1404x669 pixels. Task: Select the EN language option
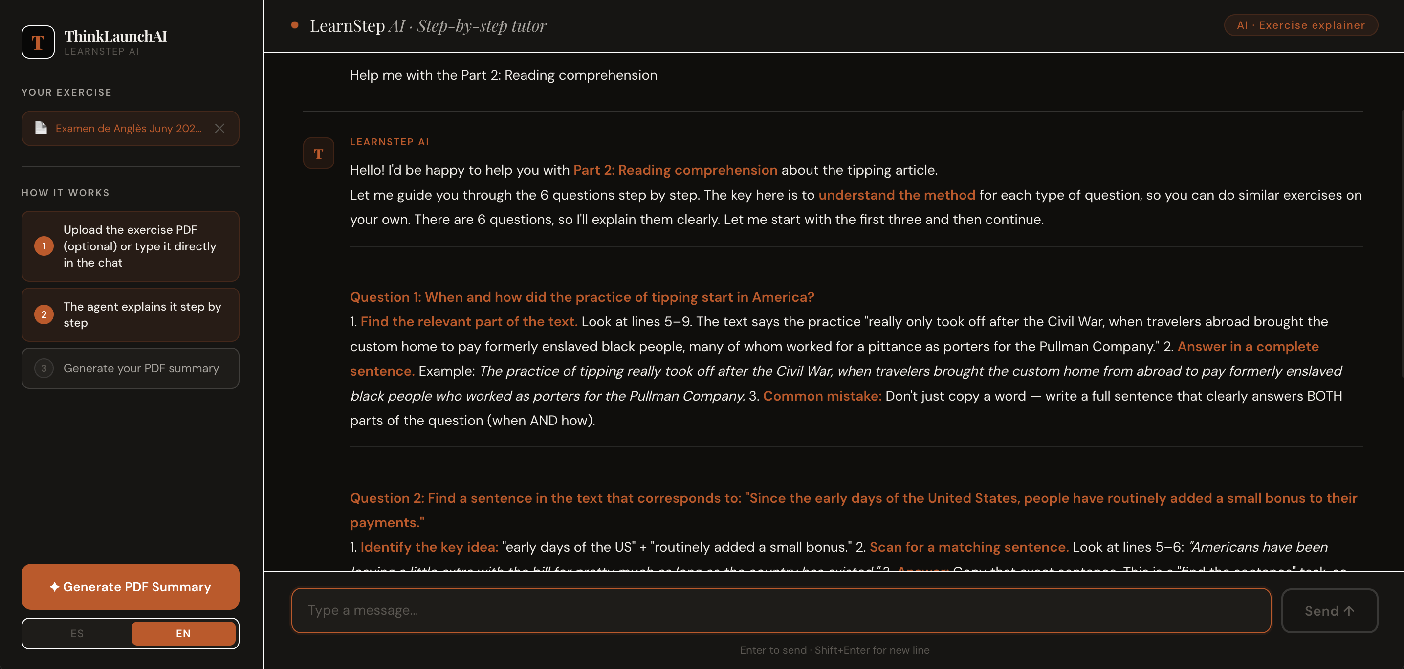pos(183,633)
